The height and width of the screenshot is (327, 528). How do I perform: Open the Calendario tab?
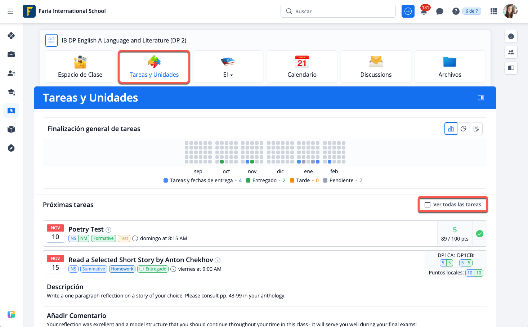pyautogui.click(x=302, y=67)
